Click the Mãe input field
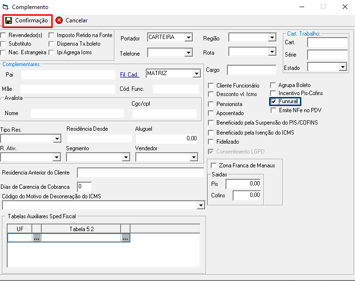This screenshot has width=355, height=281. click(x=68, y=89)
